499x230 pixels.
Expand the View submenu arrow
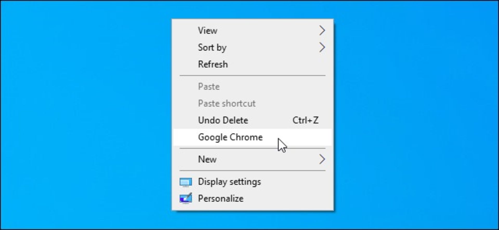pyautogui.click(x=322, y=31)
